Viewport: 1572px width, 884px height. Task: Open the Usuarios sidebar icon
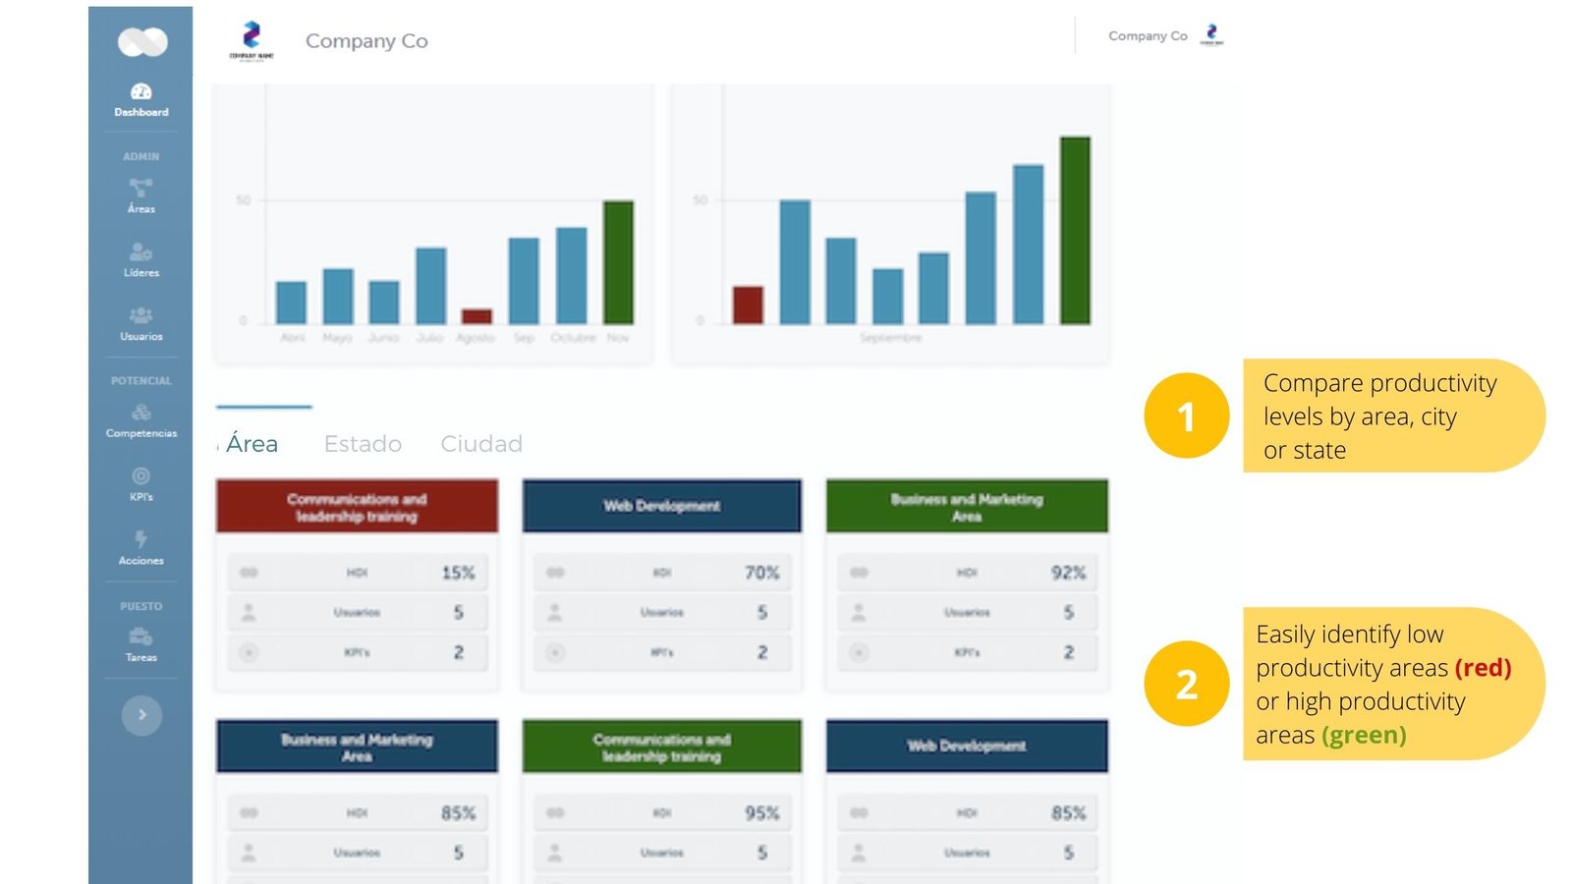pyautogui.click(x=140, y=315)
